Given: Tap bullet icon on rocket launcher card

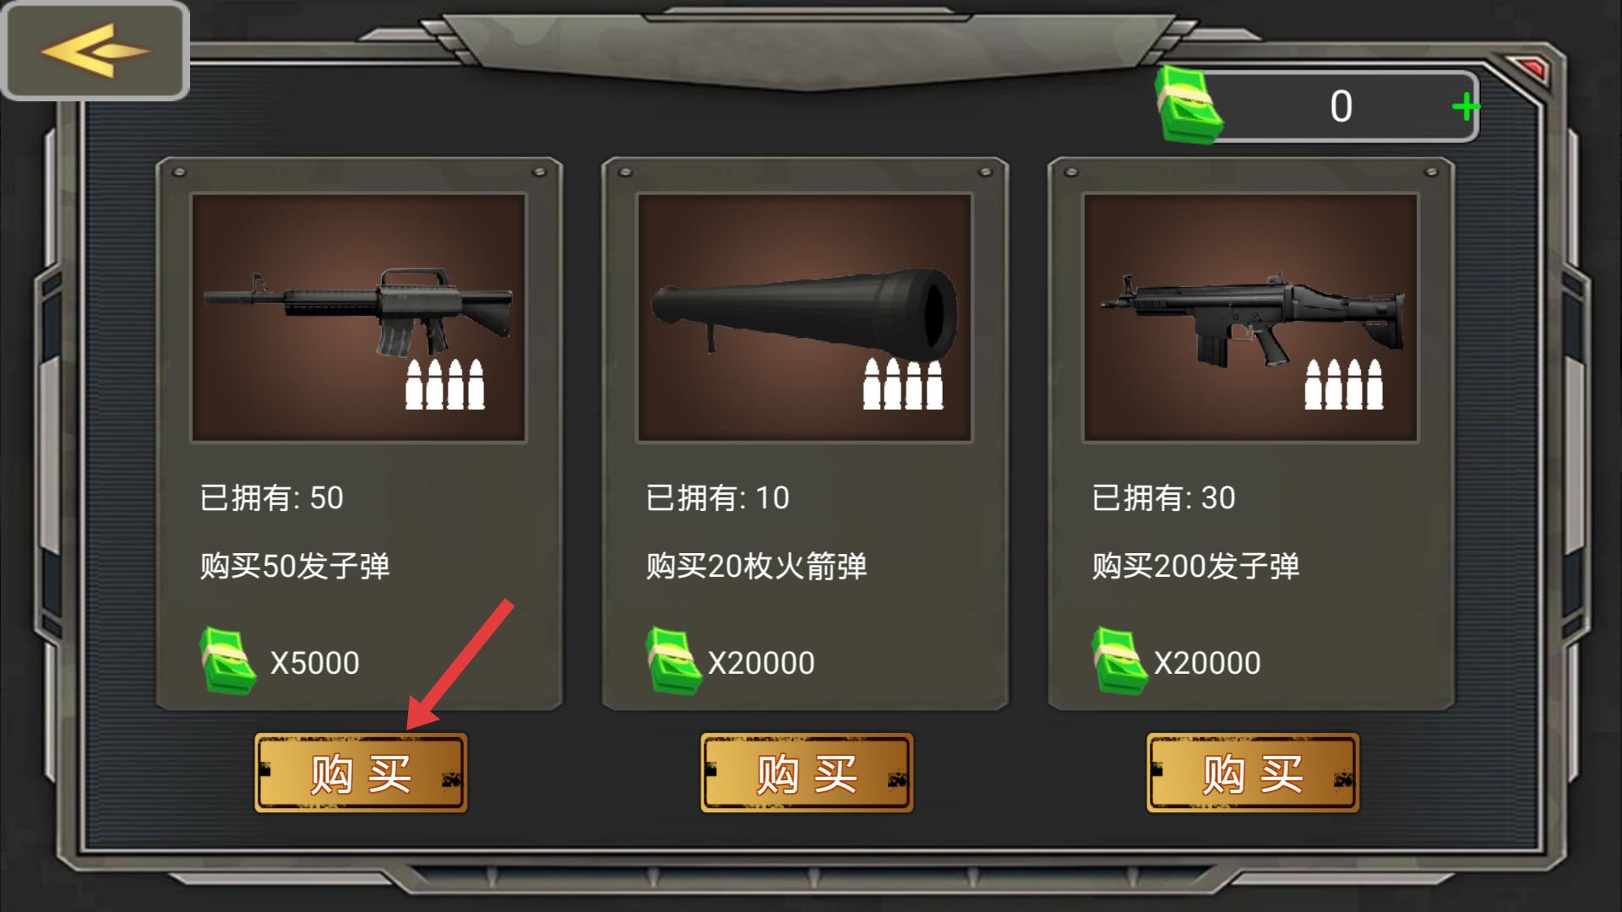Looking at the screenshot, I should pyautogui.click(x=903, y=385).
